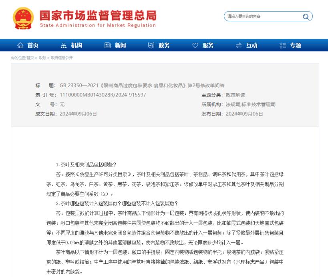Click the heart icon beside 服务
The width and height of the screenshot is (328, 277).
click(x=195, y=46)
